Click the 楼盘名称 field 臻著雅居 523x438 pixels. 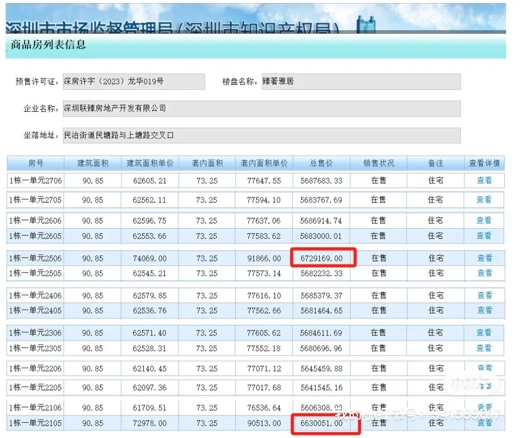(361, 81)
